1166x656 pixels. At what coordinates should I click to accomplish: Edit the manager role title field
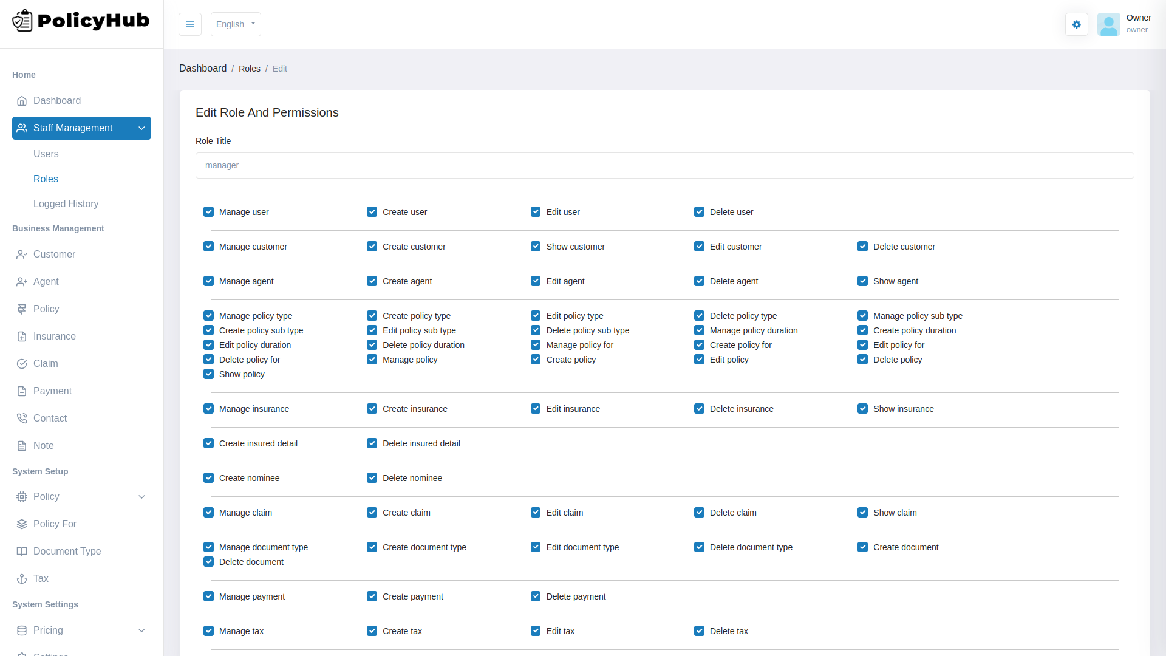click(664, 165)
